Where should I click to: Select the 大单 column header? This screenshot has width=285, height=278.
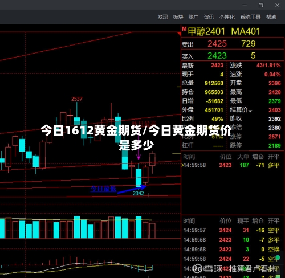pyautogui.click(x=243, y=157)
